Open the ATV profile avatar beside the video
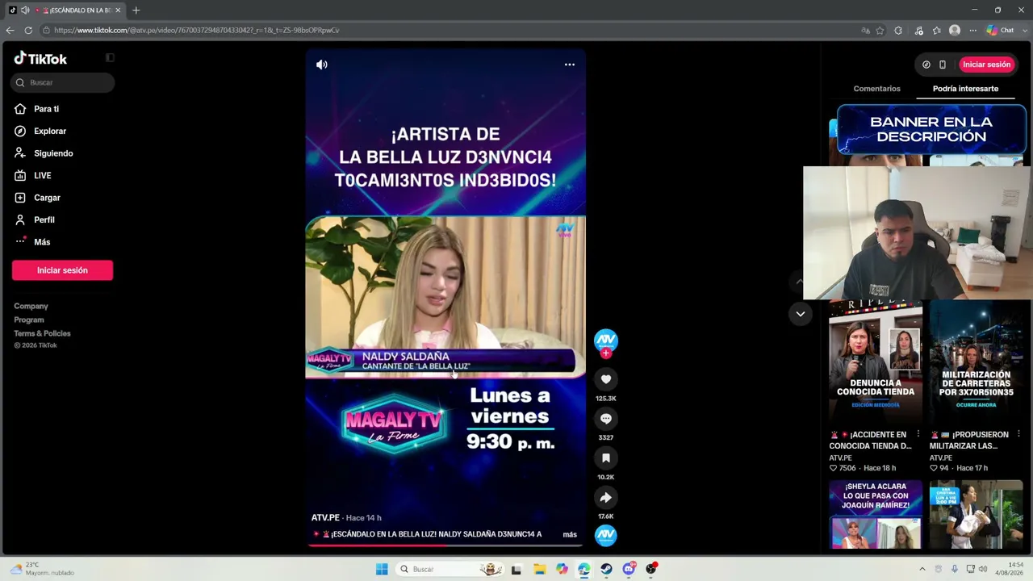 click(606, 340)
